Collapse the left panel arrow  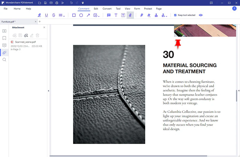(x=49, y=91)
